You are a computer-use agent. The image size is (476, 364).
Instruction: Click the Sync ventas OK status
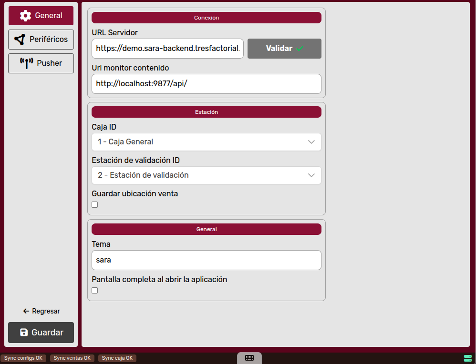coord(72,358)
